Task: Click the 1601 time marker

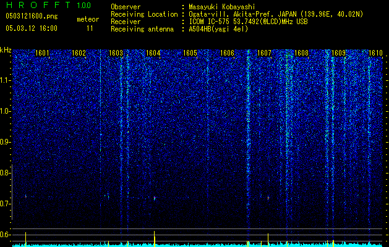Action: (x=42, y=53)
